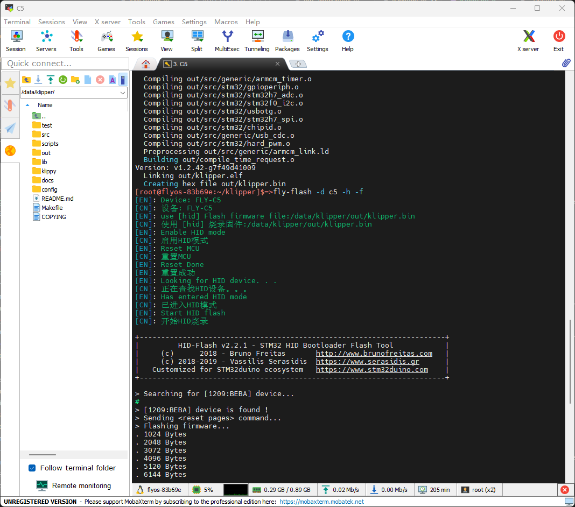
Task: Click the paperclip attachment icon
Action: (x=566, y=63)
